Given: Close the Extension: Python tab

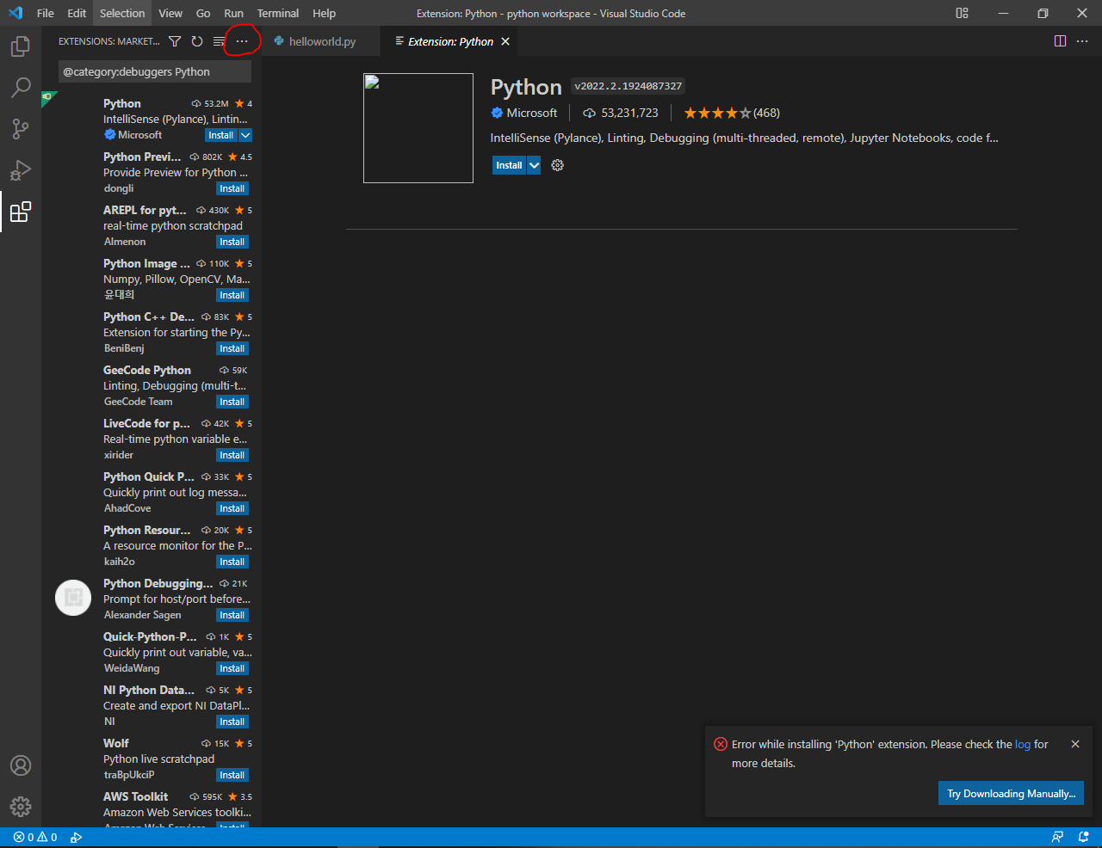Looking at the screenshot, I should pos(505,41).
